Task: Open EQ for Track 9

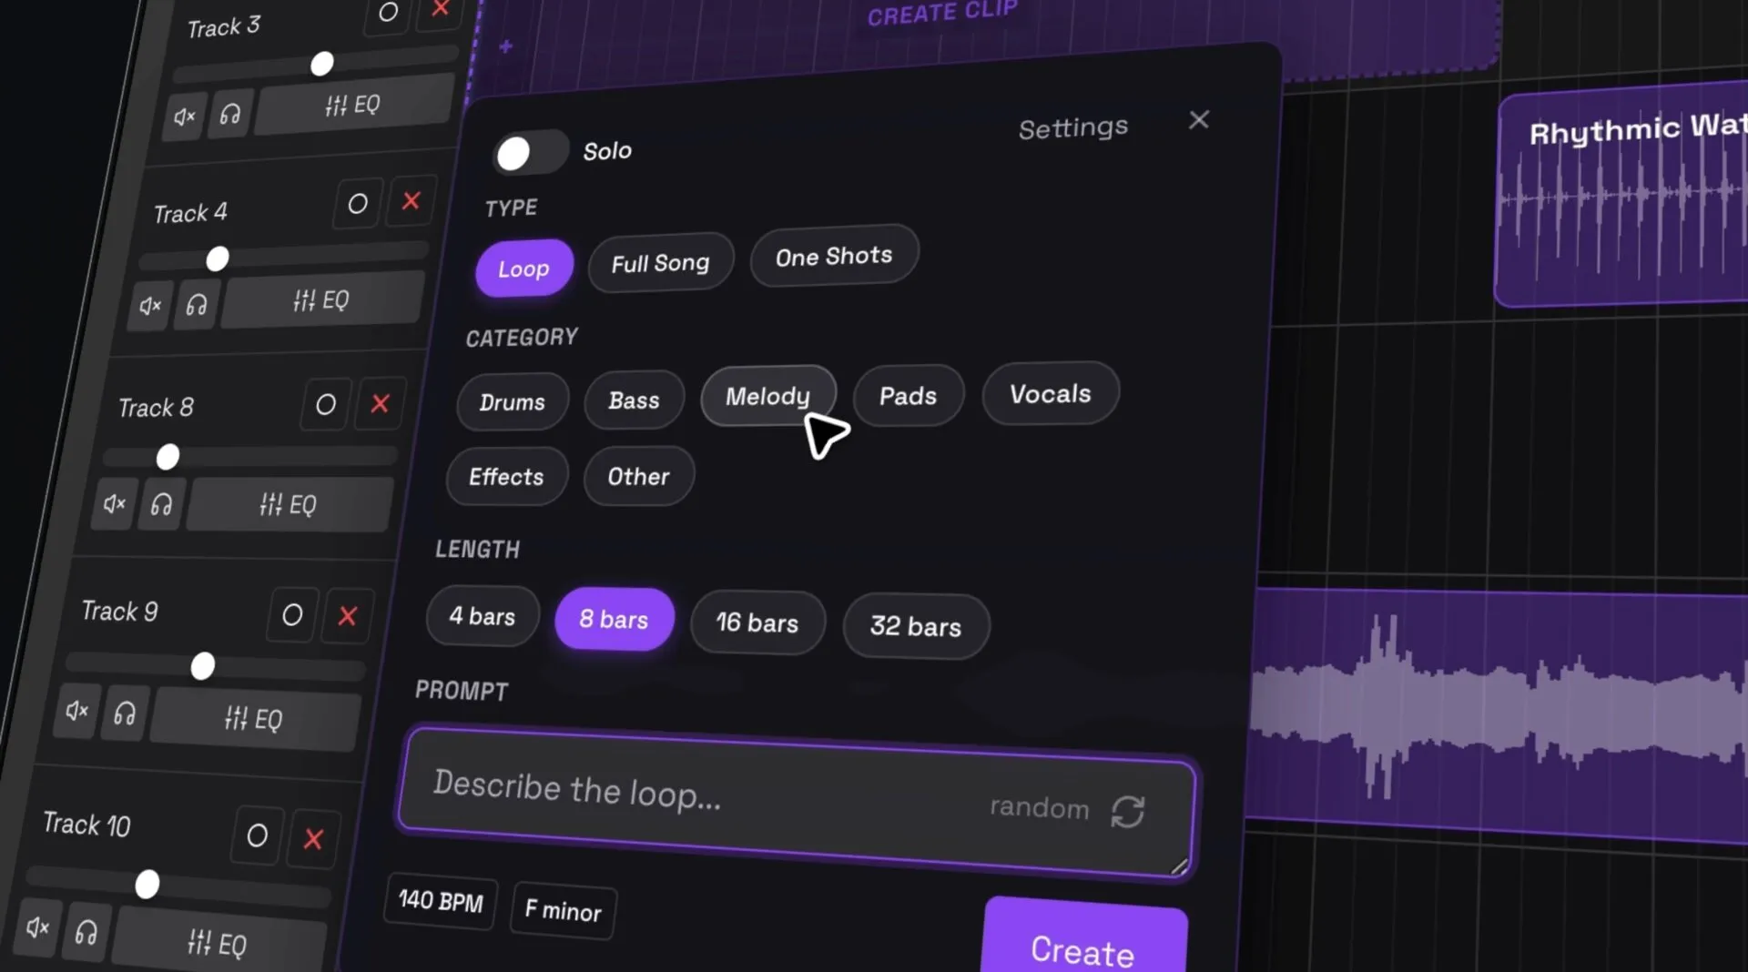Action: click(x=254, y=719)
